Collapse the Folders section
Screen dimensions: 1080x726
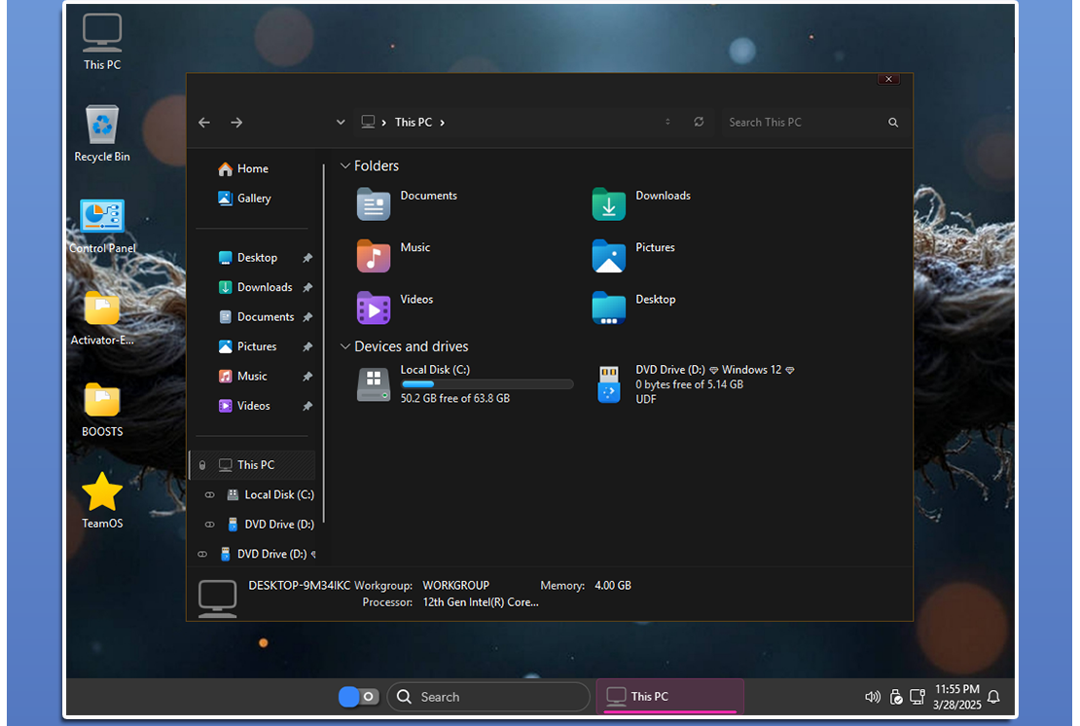(344, 166)
